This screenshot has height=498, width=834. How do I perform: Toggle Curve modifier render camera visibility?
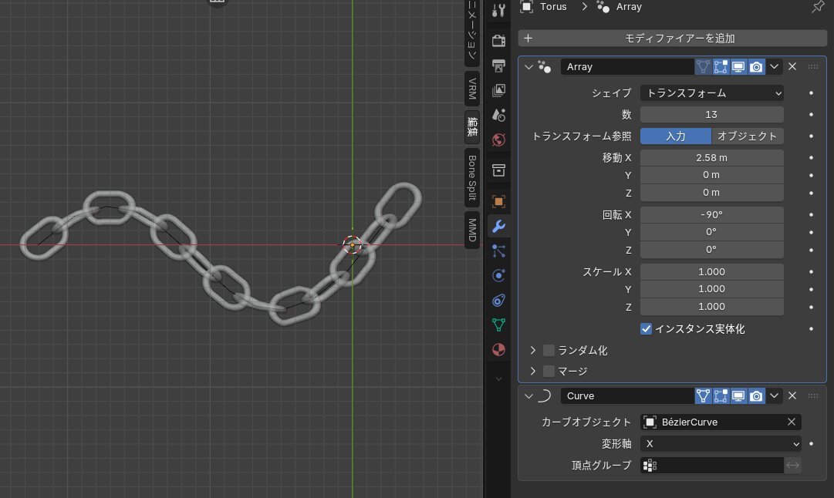[756, 396]
